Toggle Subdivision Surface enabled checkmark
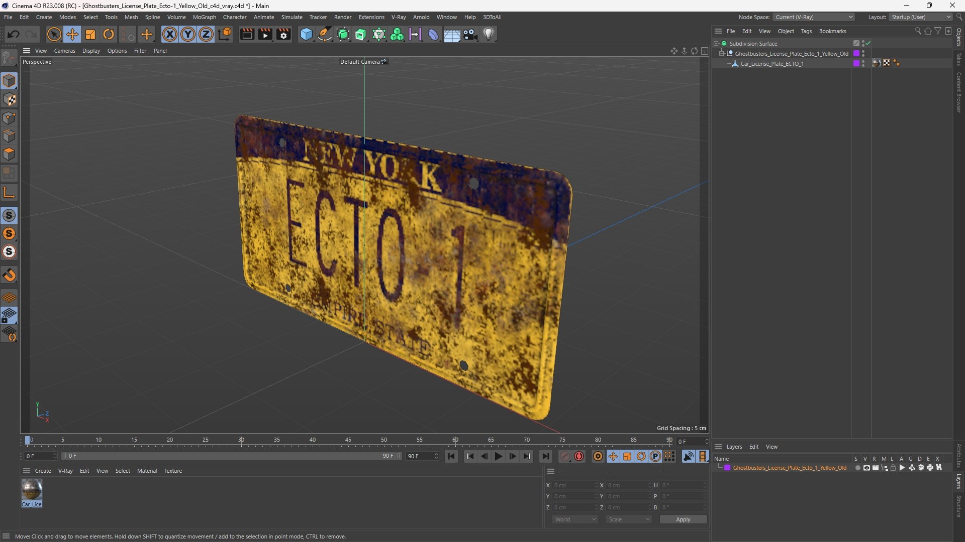Screen dimensions: 965x542 pyautogui.click(x=868, y=44)
